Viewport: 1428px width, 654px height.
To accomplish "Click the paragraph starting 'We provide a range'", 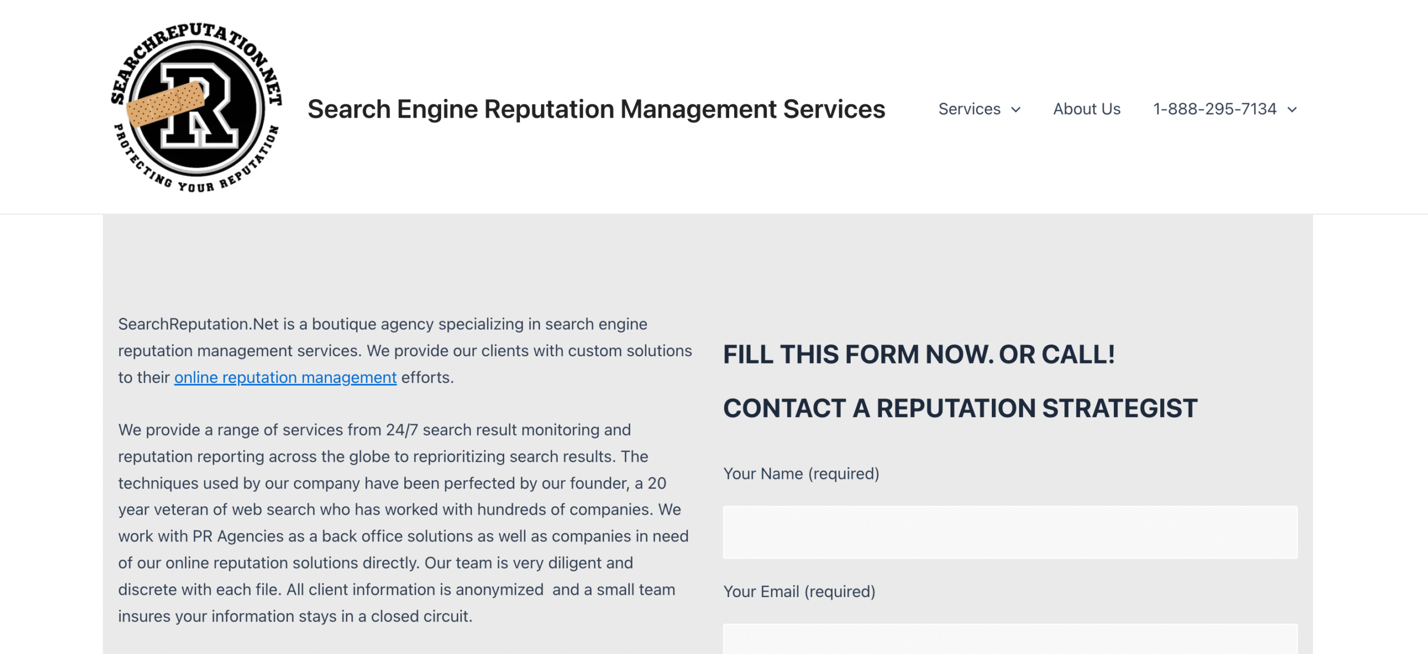I will (x=403, y=523).
